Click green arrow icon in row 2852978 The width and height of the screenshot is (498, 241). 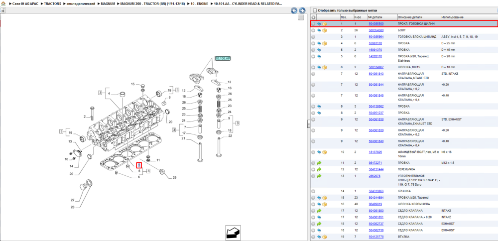(319, 176)
